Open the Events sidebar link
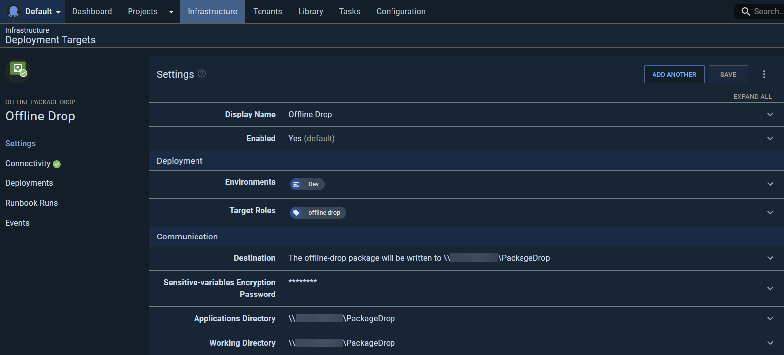The width and height of the screenshot is (784, 355). point(17,223)
